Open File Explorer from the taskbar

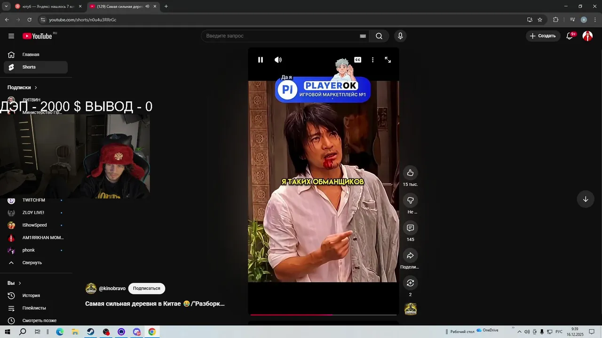pyautogui.click(x=75, y=332)
